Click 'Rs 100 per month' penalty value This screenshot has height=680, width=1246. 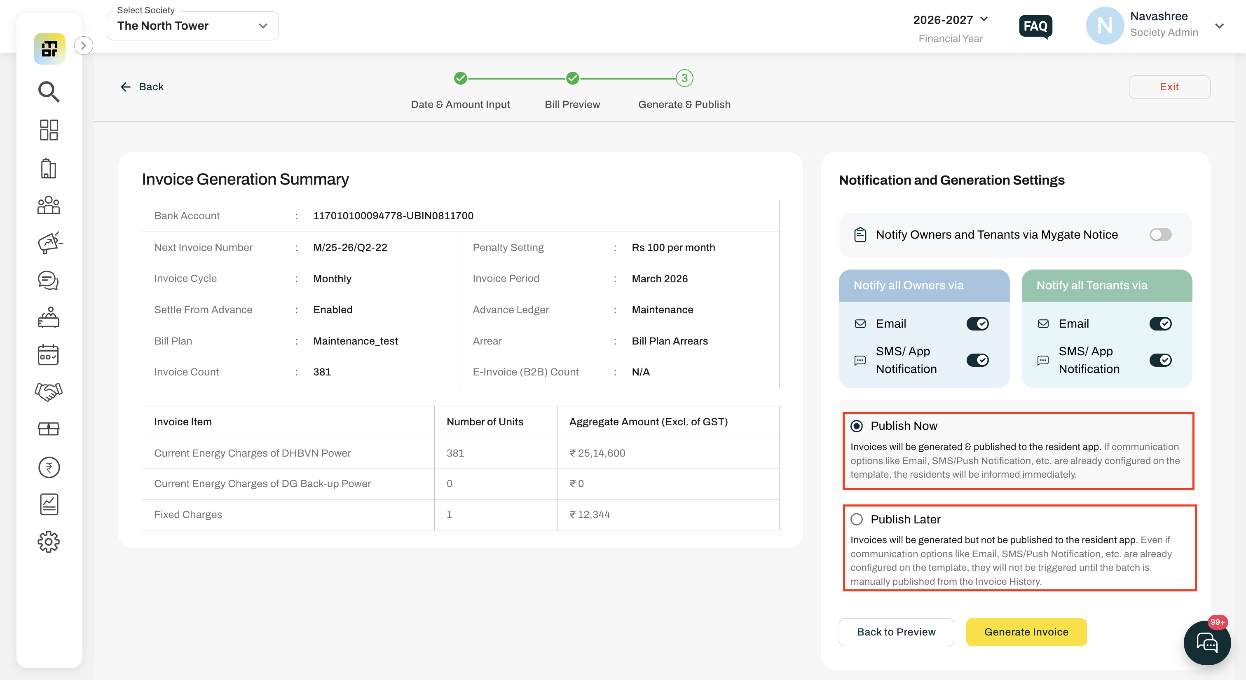[673, 248]
